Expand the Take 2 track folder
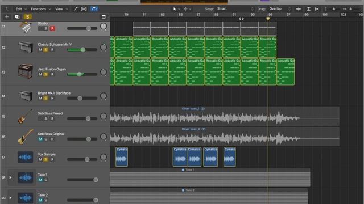Image resolution: width=364 pixels, height=204 pixels. 10,198
